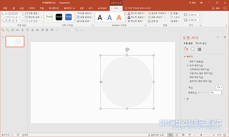Viewport: 229px width, 137px height.
Task: Click the first quick access toolbar icon
Action: [x=3, y=30]
